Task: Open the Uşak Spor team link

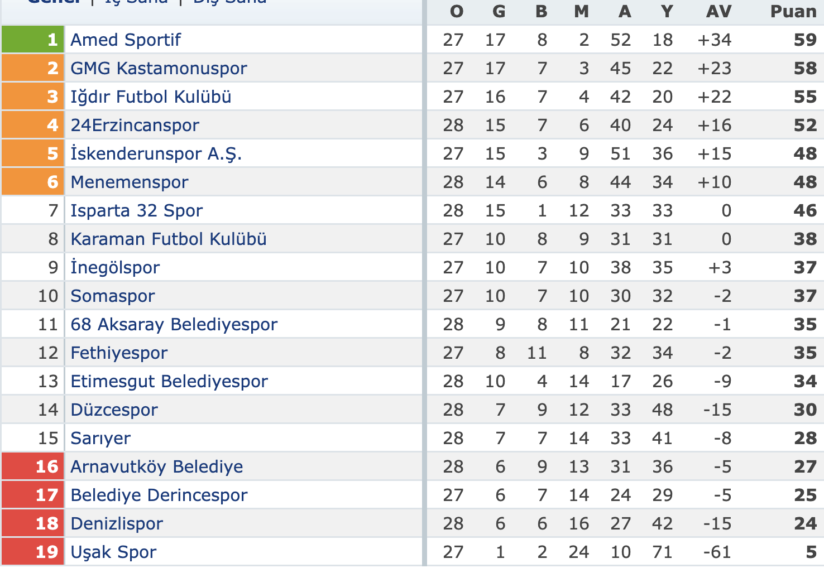Action: (113, 552)
